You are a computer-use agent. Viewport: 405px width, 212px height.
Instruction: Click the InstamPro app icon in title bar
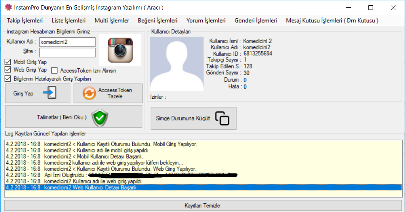tap(8, 8)
